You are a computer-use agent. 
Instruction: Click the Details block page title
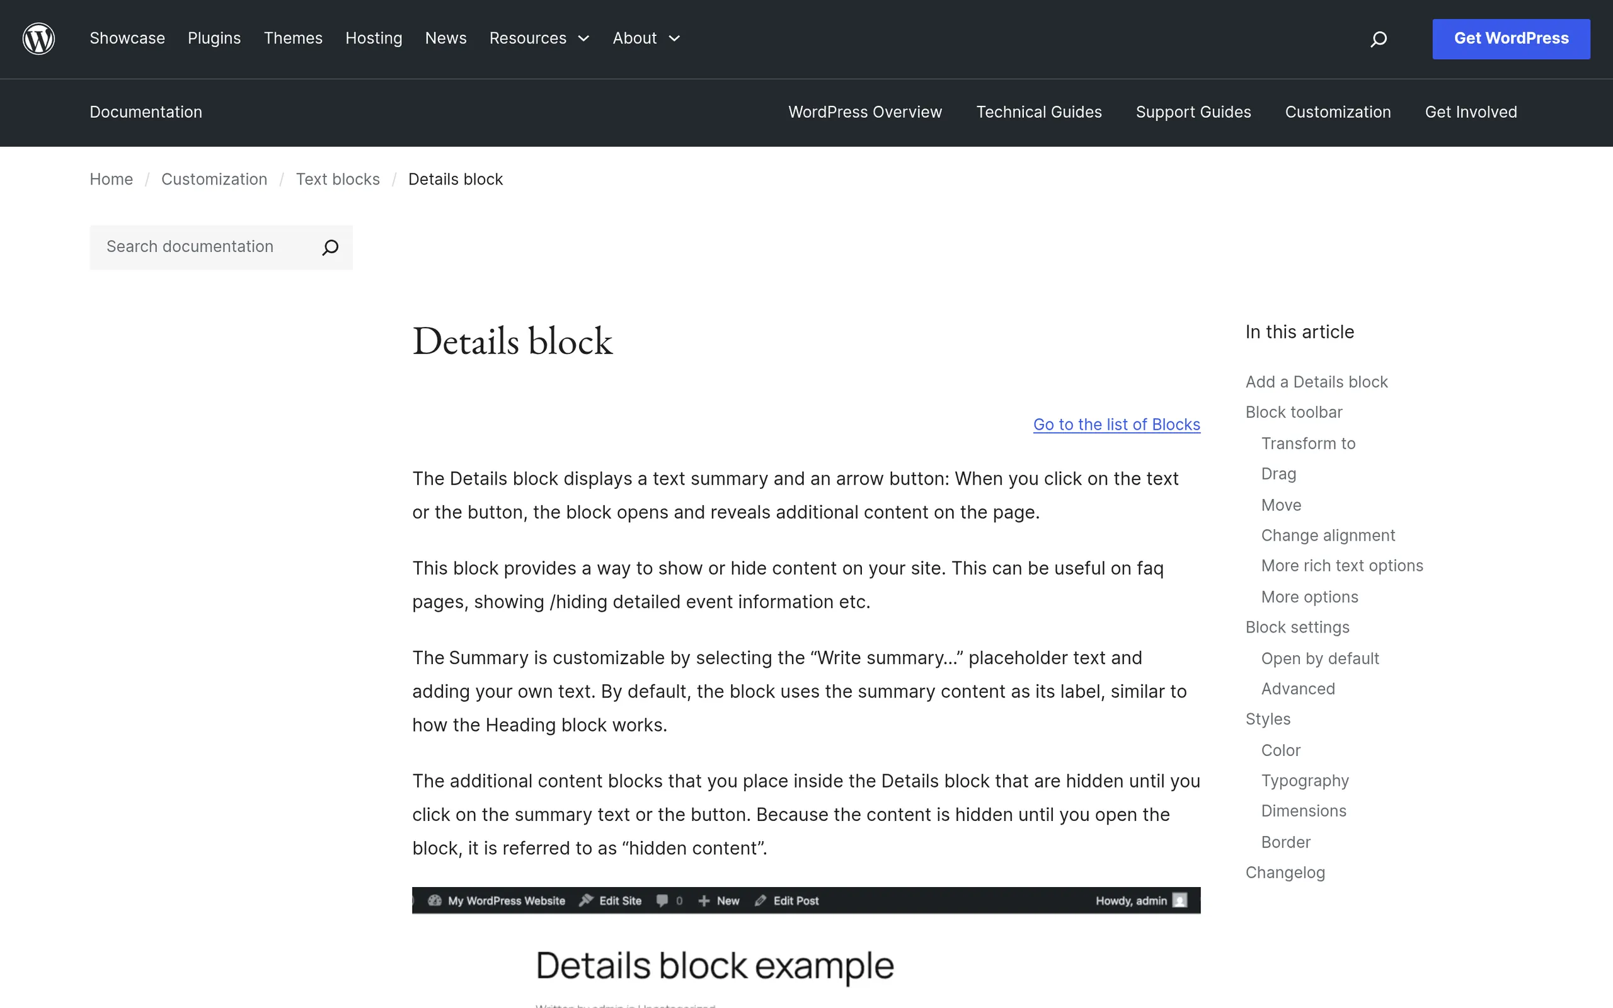pos(512,341)
